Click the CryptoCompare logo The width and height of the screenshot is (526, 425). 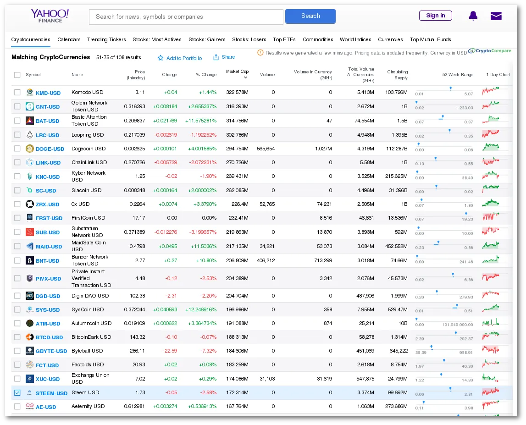pos(490,51)
